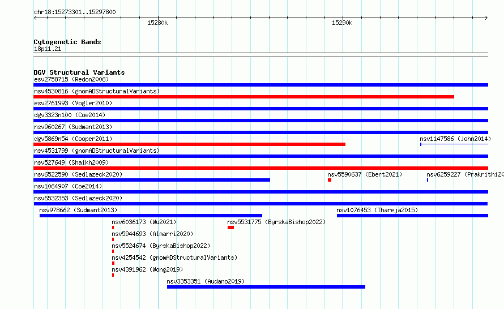Image resolution: width=504 pixels, height=309 pixels.
Task: Open nsv3353351 (Audano2019) label
Action: coord(206,281)
